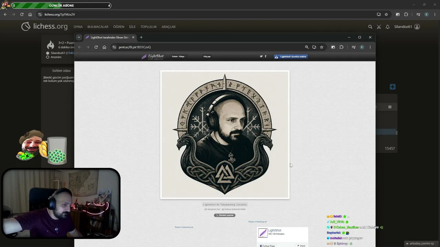Open the OYNA menu on Lichess
Image resolution: width=440 pixels, height=247 pixels.
(x=78, y=27)
